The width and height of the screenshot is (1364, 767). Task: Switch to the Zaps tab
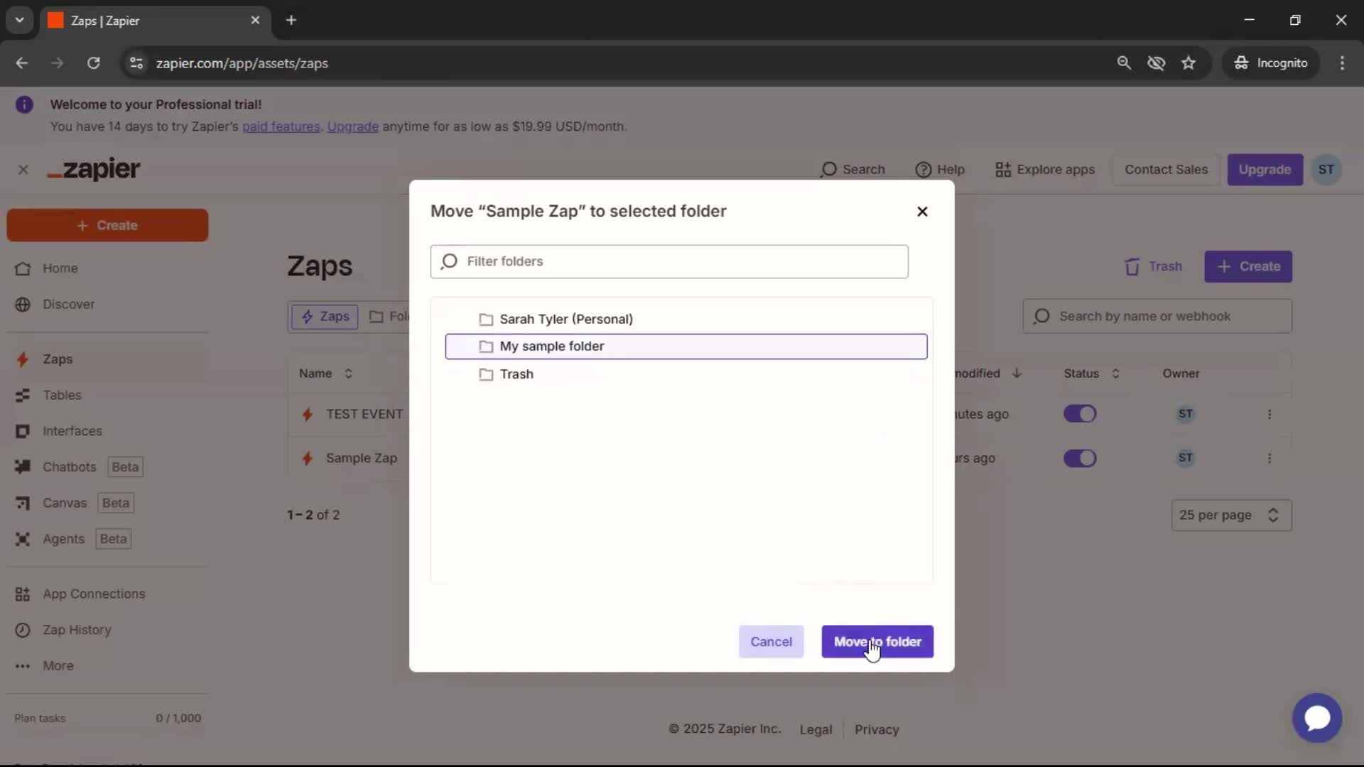[x=325, y=317]
